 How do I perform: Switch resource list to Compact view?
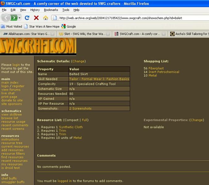point(71,120)
